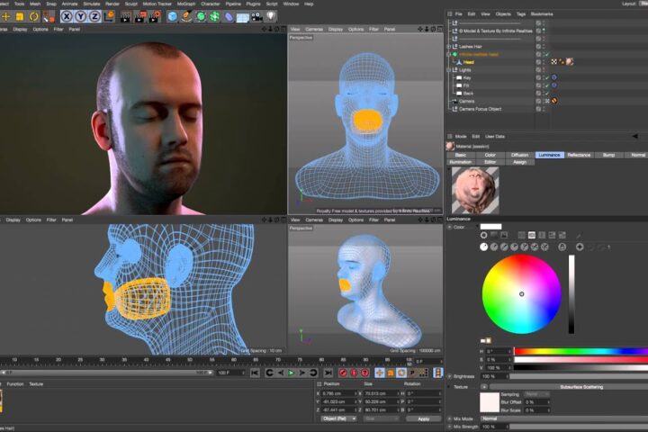Click the Mix Strength value field
The height and width of the screenshot is (432, 648).
(x=494, y=427)
